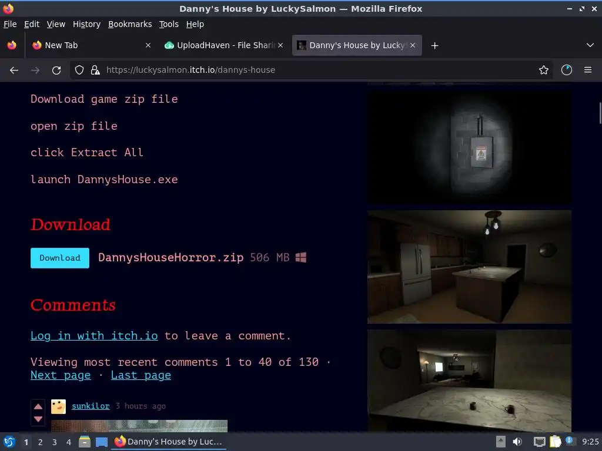This screenshot has height=451, width=602.
Task: Open the History menu
Action: pos(86,24)
